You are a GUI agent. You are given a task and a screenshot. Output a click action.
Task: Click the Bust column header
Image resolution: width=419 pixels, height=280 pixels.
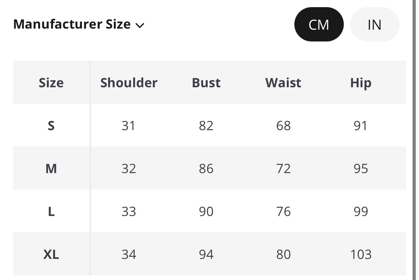(206, 83)
